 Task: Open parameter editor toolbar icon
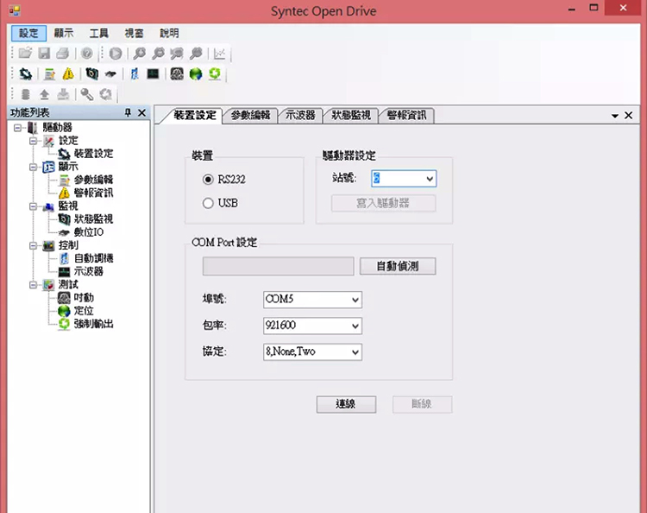tap(49, 74)
